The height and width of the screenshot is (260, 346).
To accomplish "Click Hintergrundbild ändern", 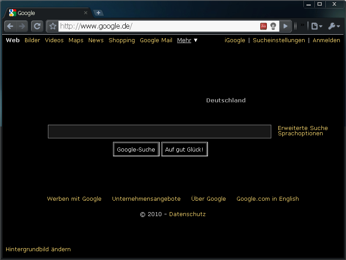I will tap(38, 249).
